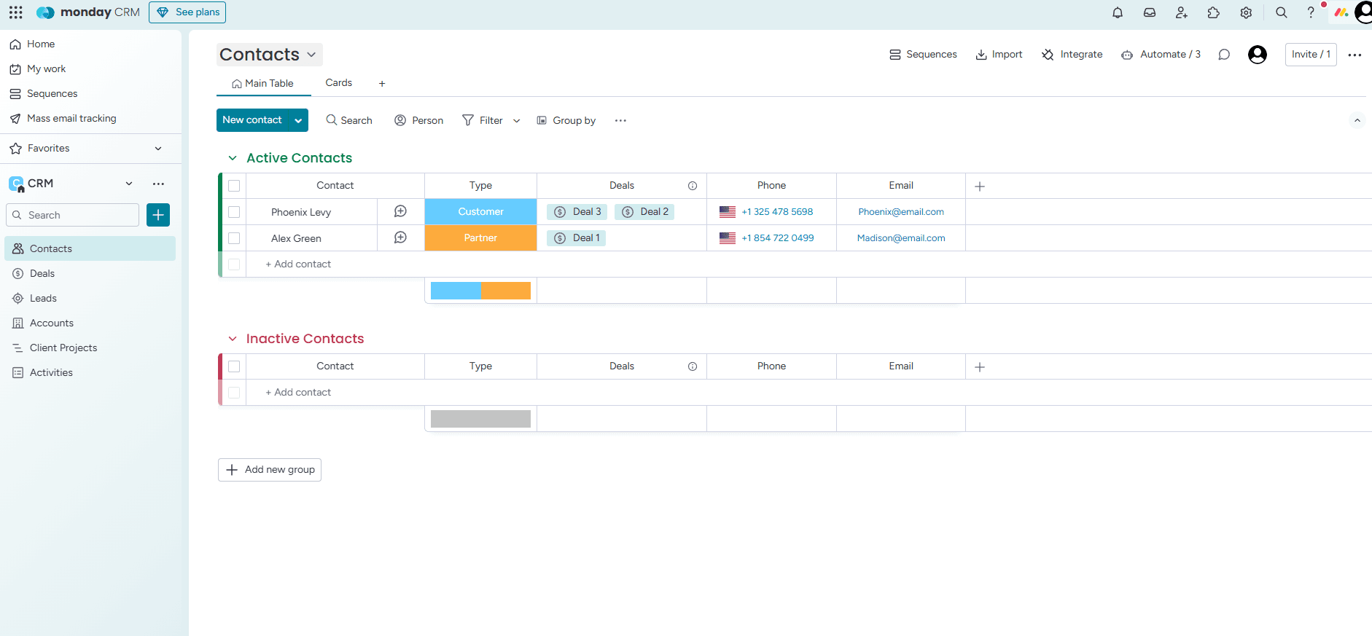The width and height of the screenshot is (1372, 636).
Task: Add column to Inactive Contacts table
Action: [x=980, y=367]
